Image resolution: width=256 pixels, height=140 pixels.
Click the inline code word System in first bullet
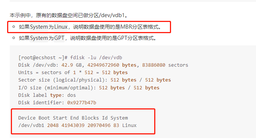click(x=39, y=27)
